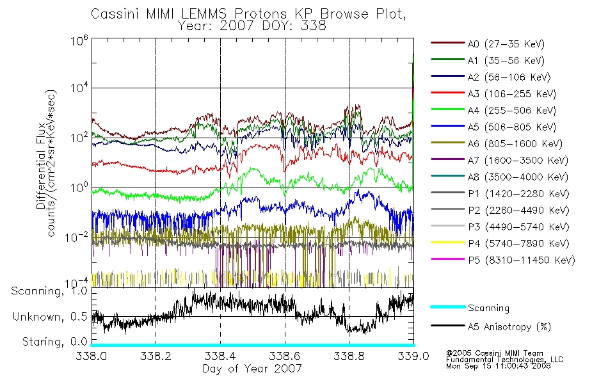Click the navy A2 legend line
The image size is (608, 384).
click(x=448, y=76)
